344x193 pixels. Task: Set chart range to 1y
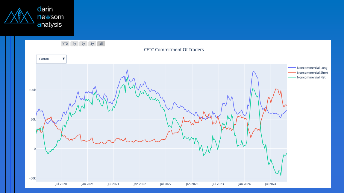click(x=74, y=44)
